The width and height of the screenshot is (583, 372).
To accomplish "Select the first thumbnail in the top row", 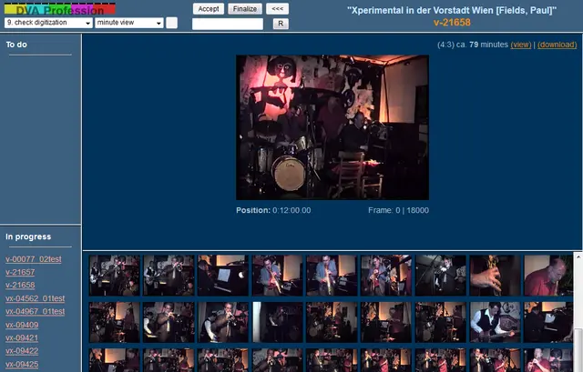I will [x=114, y=275].
